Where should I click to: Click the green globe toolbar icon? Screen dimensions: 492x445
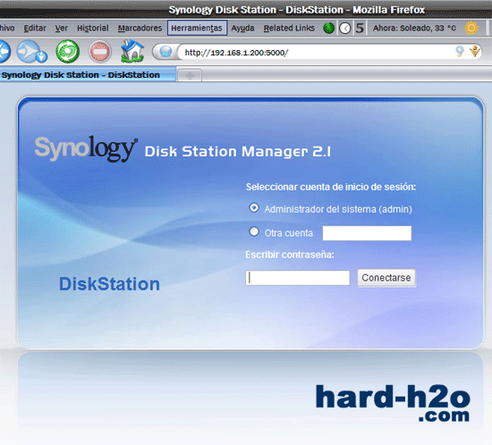coord(329,29)
